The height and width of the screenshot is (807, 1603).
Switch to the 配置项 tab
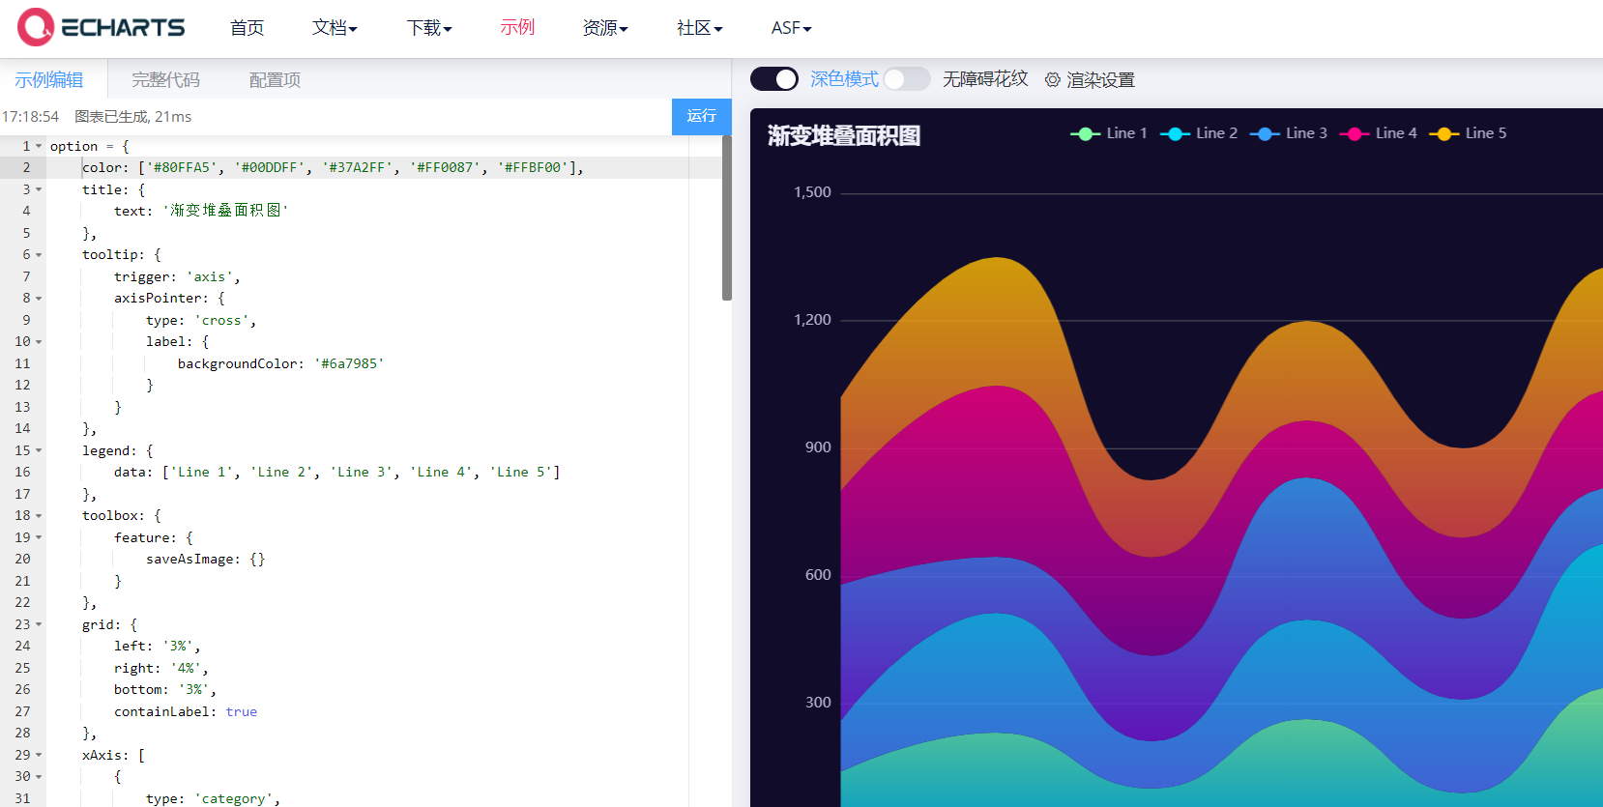[275, 79]
